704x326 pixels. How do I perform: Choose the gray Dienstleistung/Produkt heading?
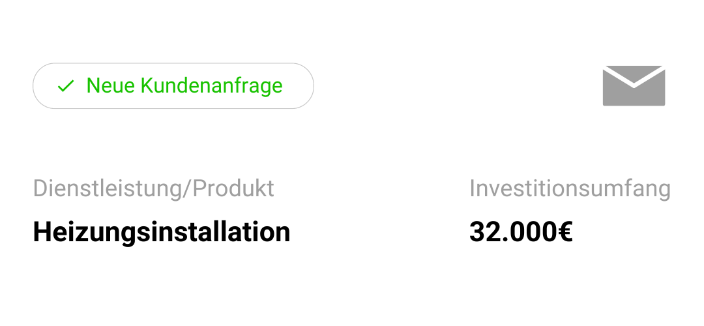tap(154, 188)
